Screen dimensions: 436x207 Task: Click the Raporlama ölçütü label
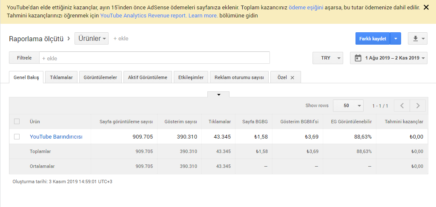point(37,39)
